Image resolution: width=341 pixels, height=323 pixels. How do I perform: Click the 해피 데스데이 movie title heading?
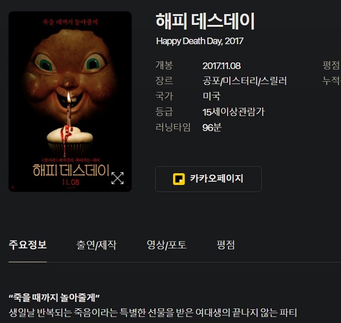coord(205,21)
